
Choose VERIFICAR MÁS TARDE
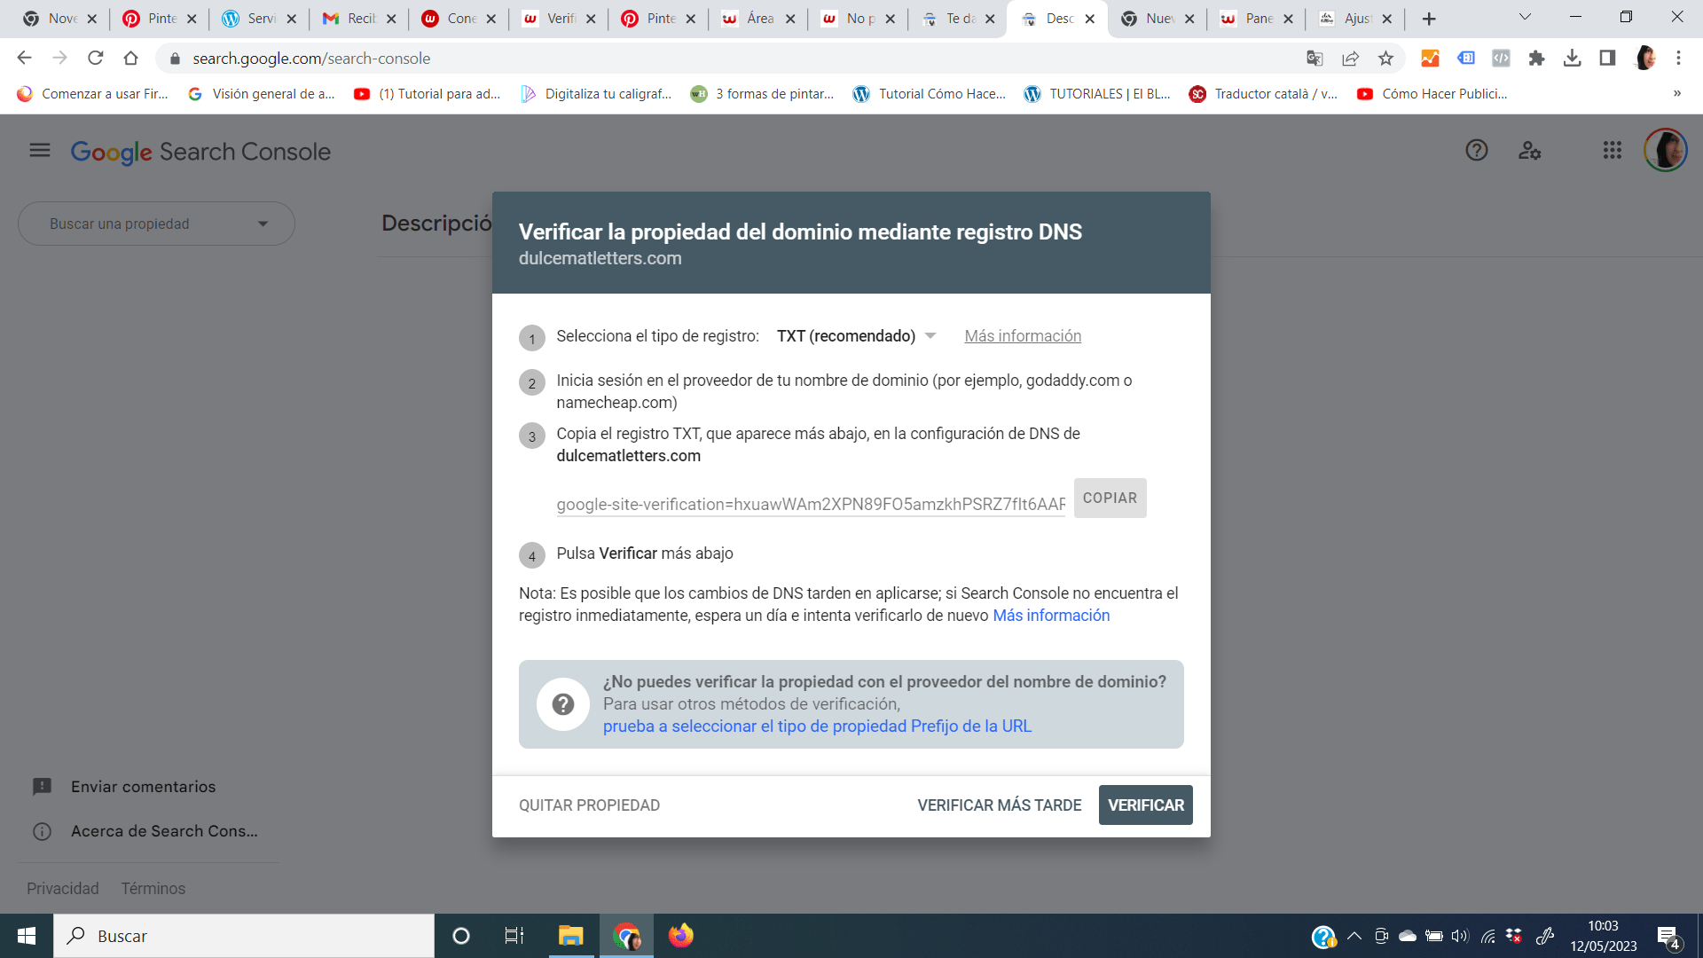click(x=999, y=805)
